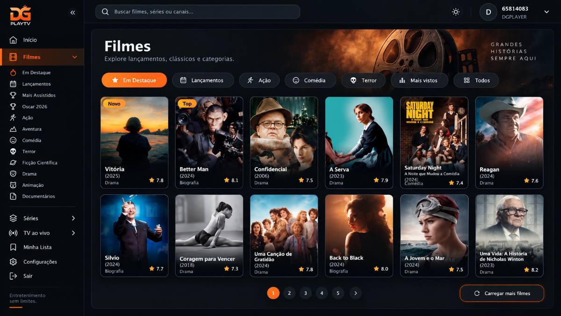This screenshot has height=316, width=561.
Task: Open Minha Lista in the sidebar
Action: tap(37, 247)
